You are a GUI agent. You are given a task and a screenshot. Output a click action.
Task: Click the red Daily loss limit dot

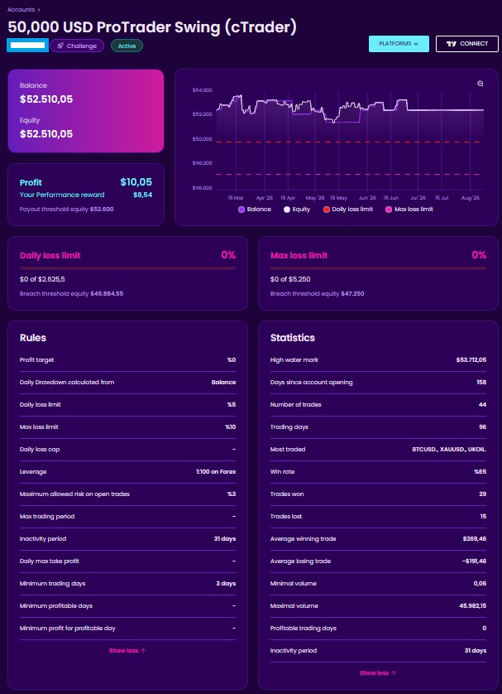point(327,210)
